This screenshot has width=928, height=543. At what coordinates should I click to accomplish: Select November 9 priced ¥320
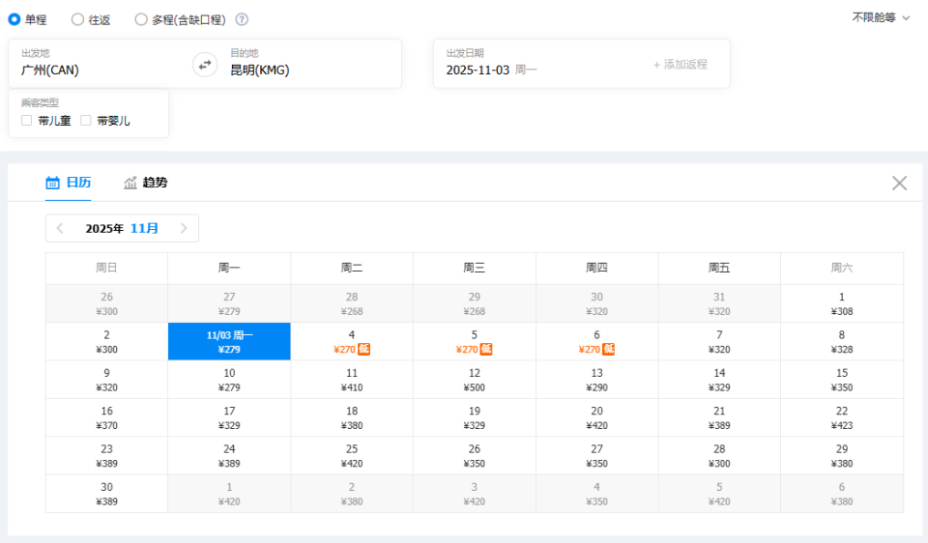tap(106, 380)
